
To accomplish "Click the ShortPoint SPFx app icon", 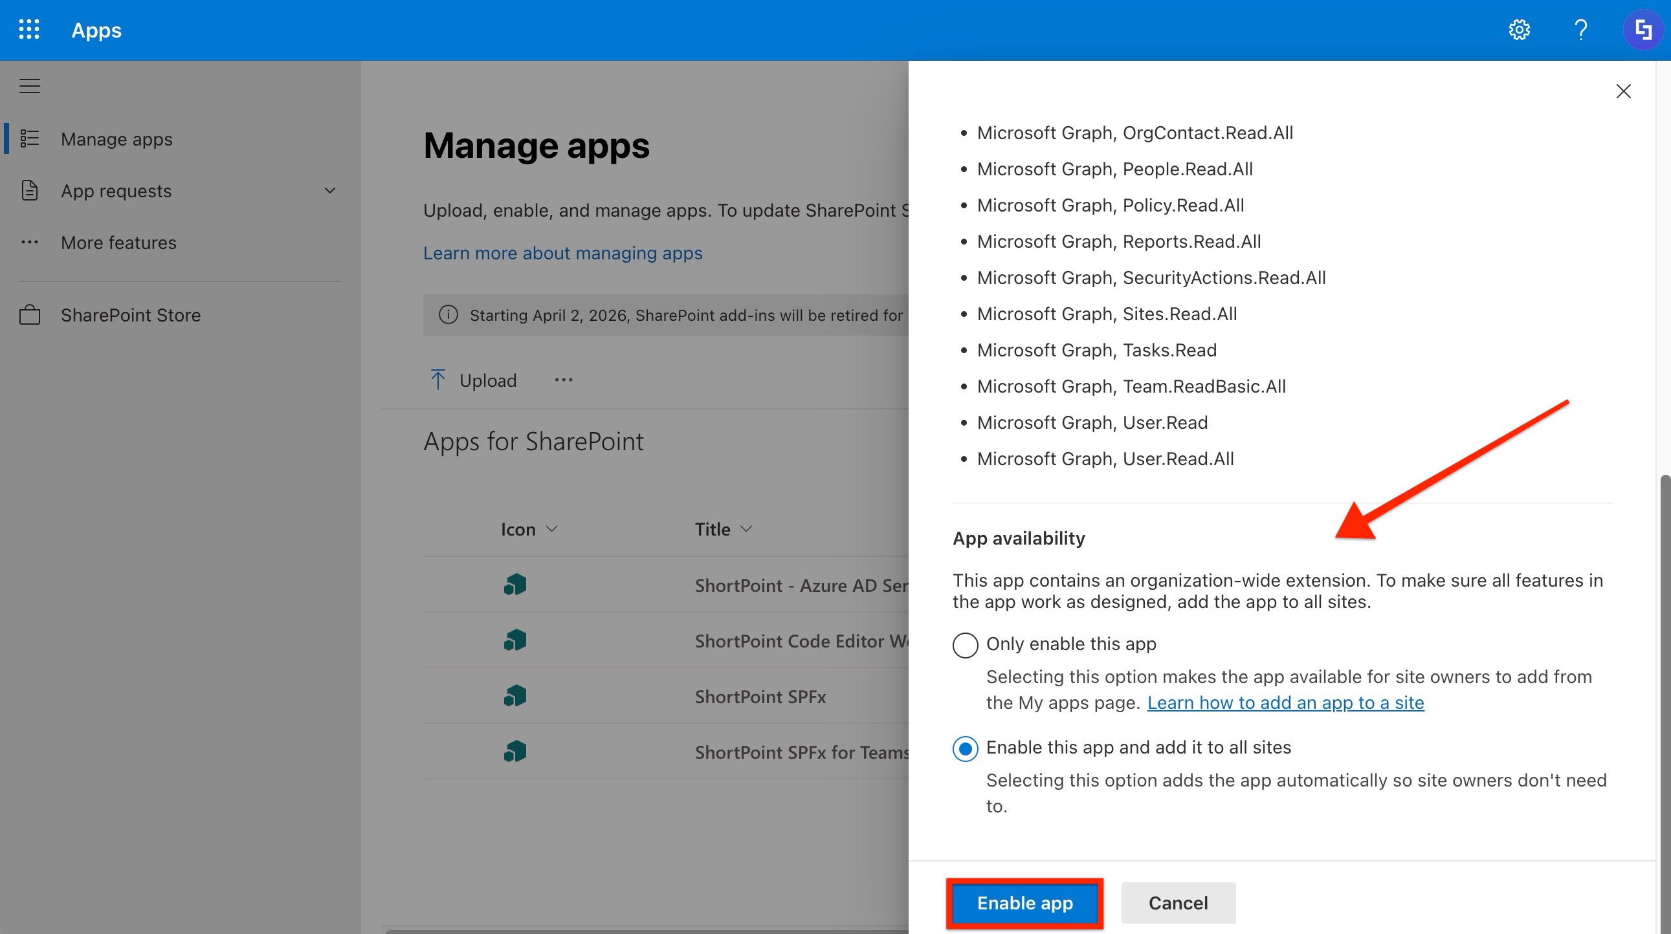I will coord(515,696).
